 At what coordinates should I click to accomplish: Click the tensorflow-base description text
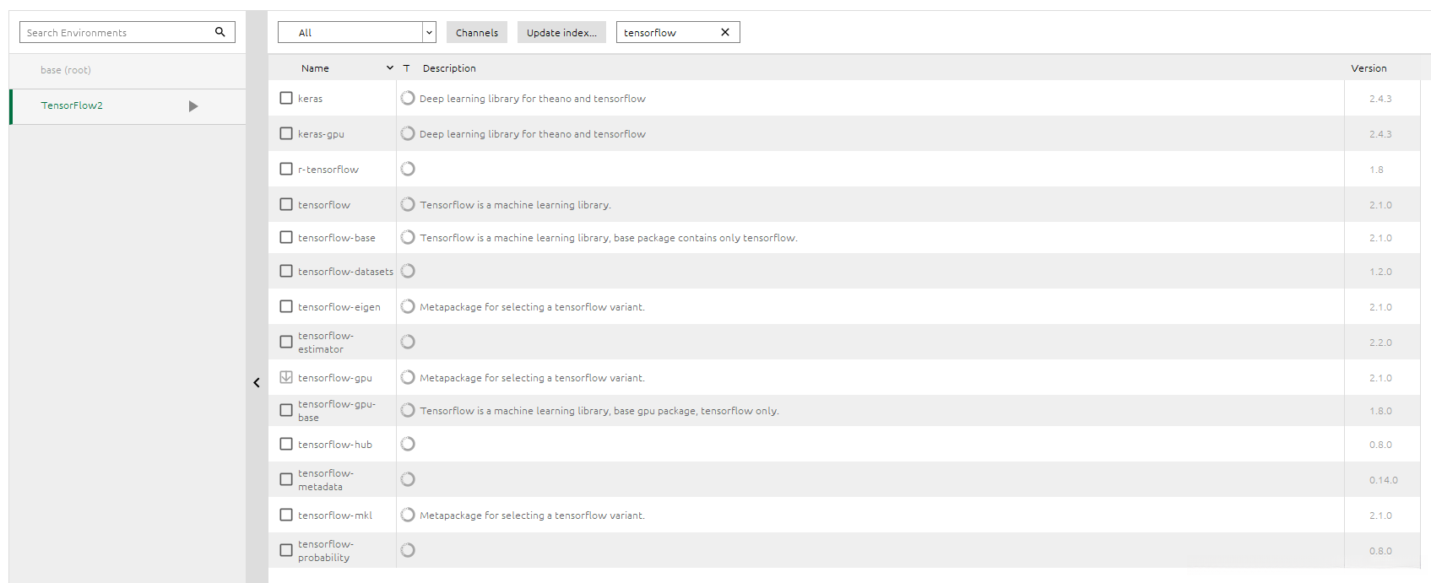pyautogui.click(x=609, y=238)
